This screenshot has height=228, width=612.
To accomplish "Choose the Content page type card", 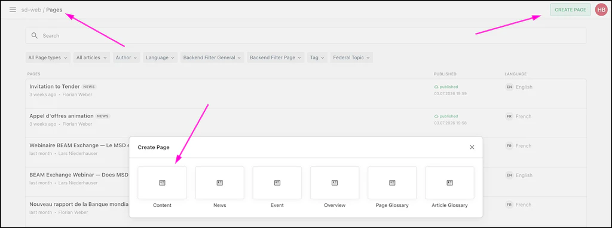I will point(162,183).
